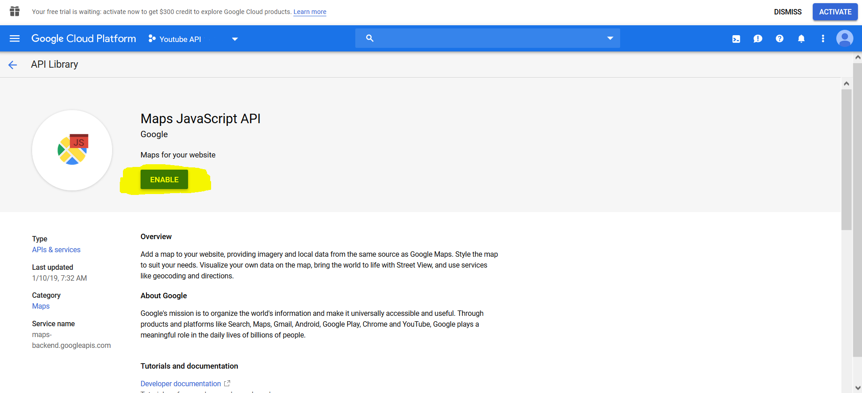Open the three-dot settings menu
The width and height of the screenshot is (862, 393).
click(x=823, y=39)
